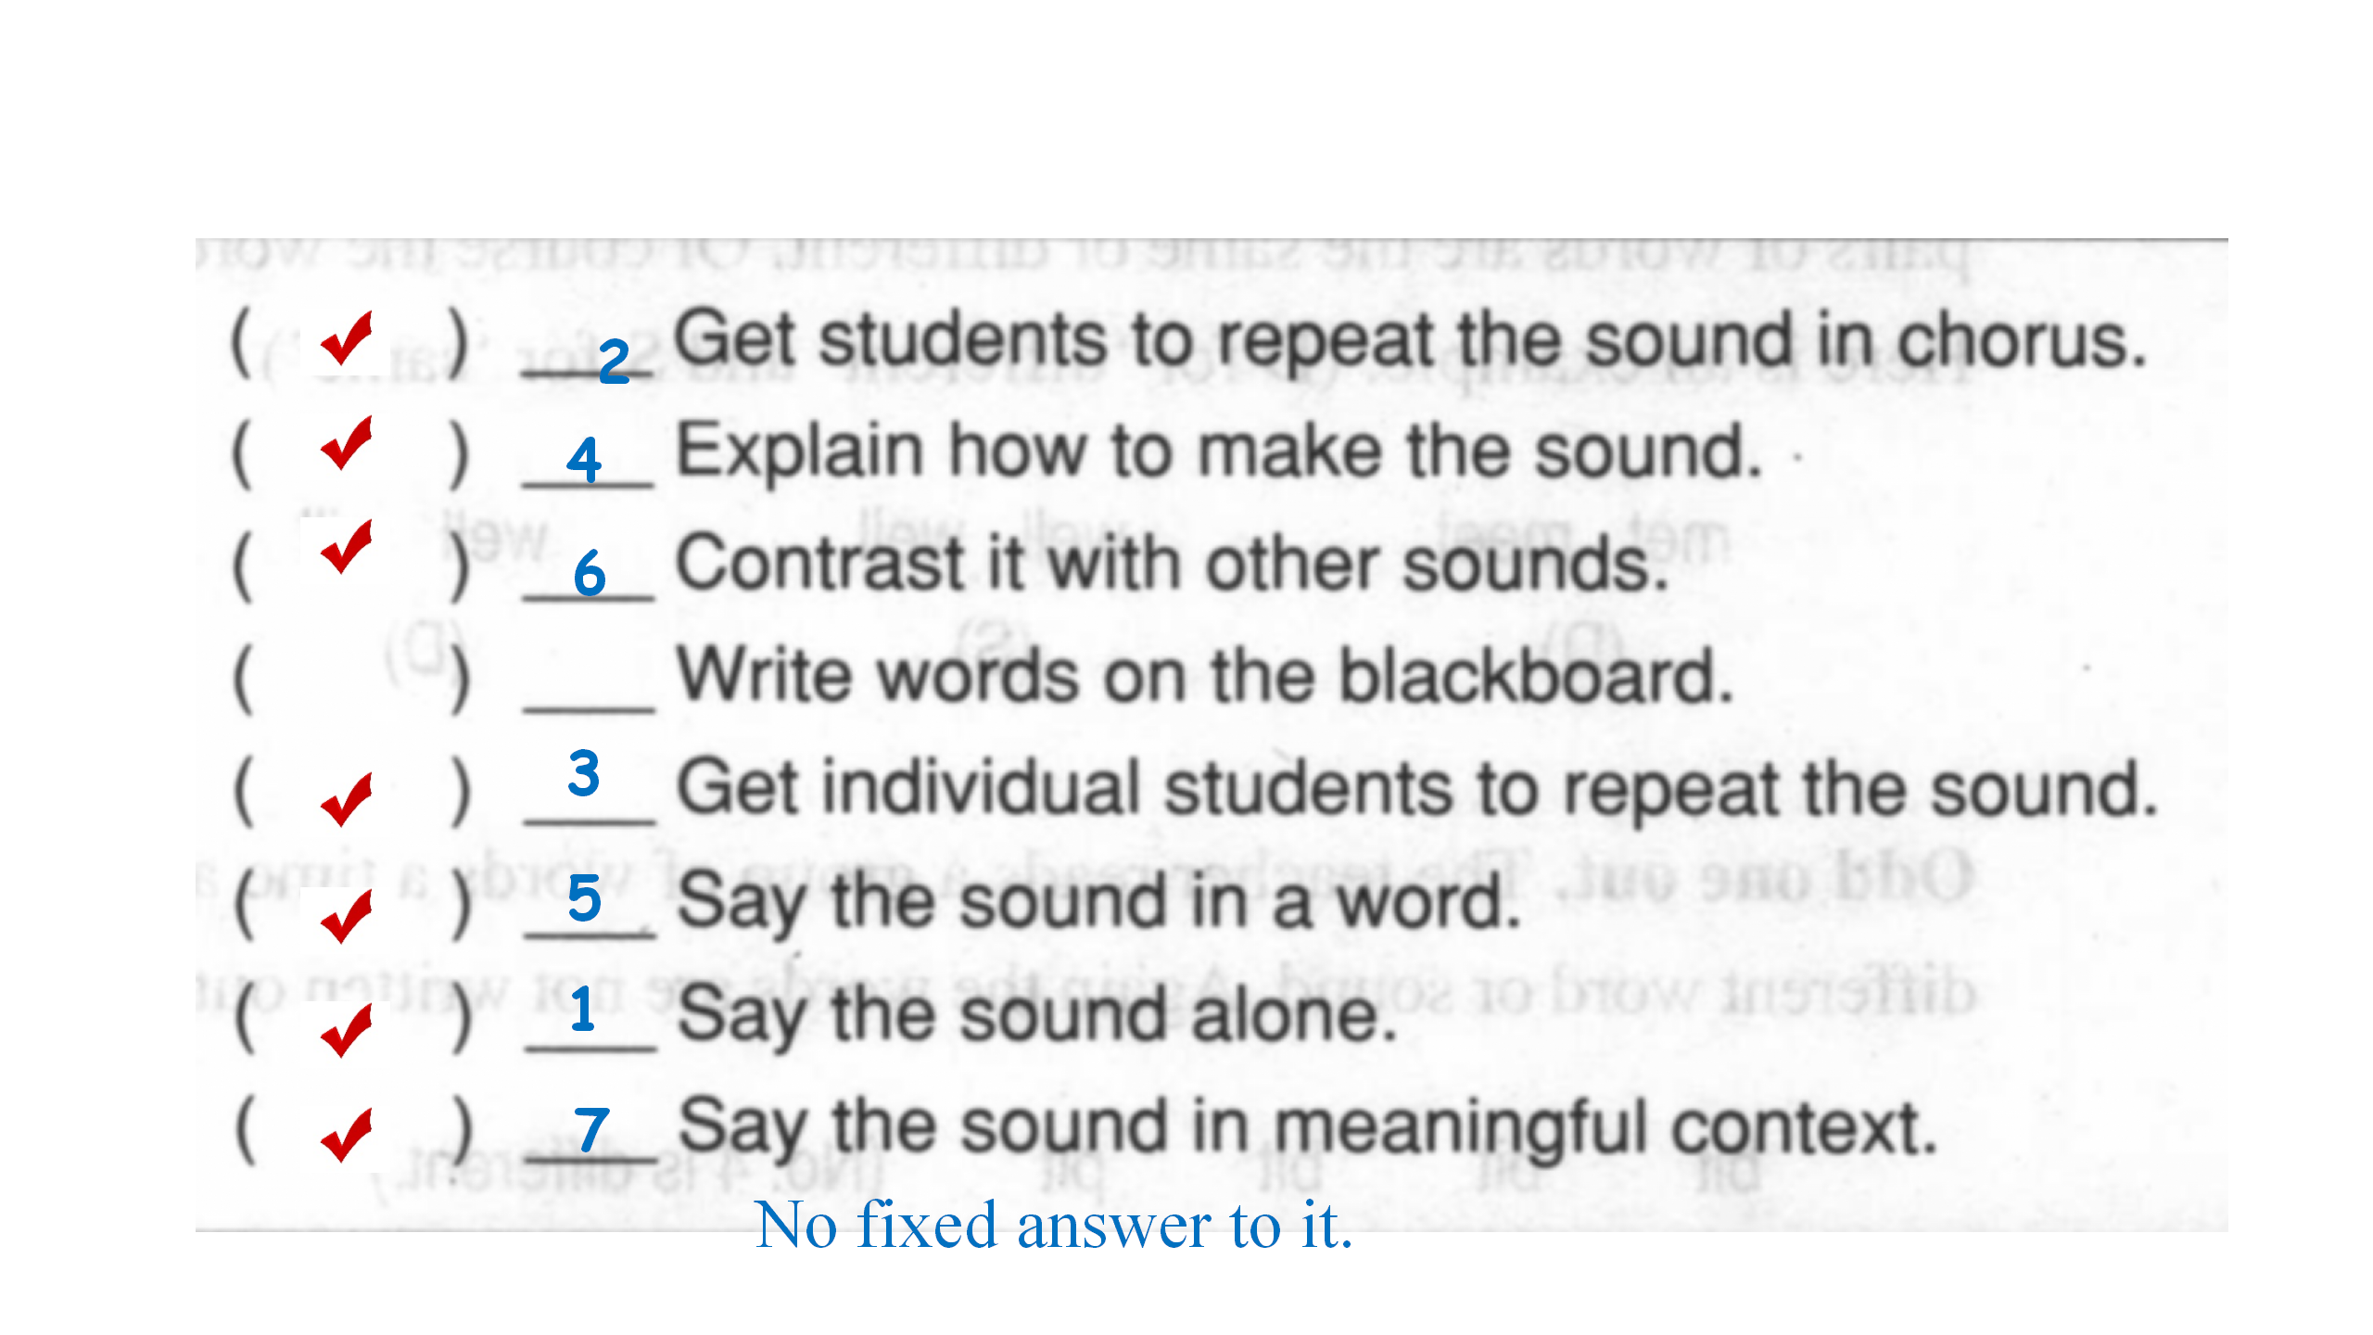
Task: Click the red checkmark next to 'Explain how to make the sound'
Action: (x=347, y=443)
